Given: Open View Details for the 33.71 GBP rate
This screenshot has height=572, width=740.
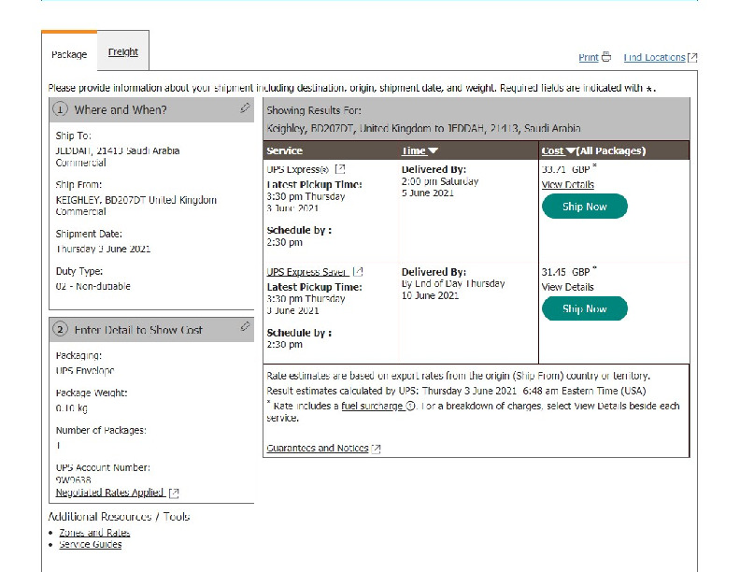Looking at the screenshot, I should [567, 185].
